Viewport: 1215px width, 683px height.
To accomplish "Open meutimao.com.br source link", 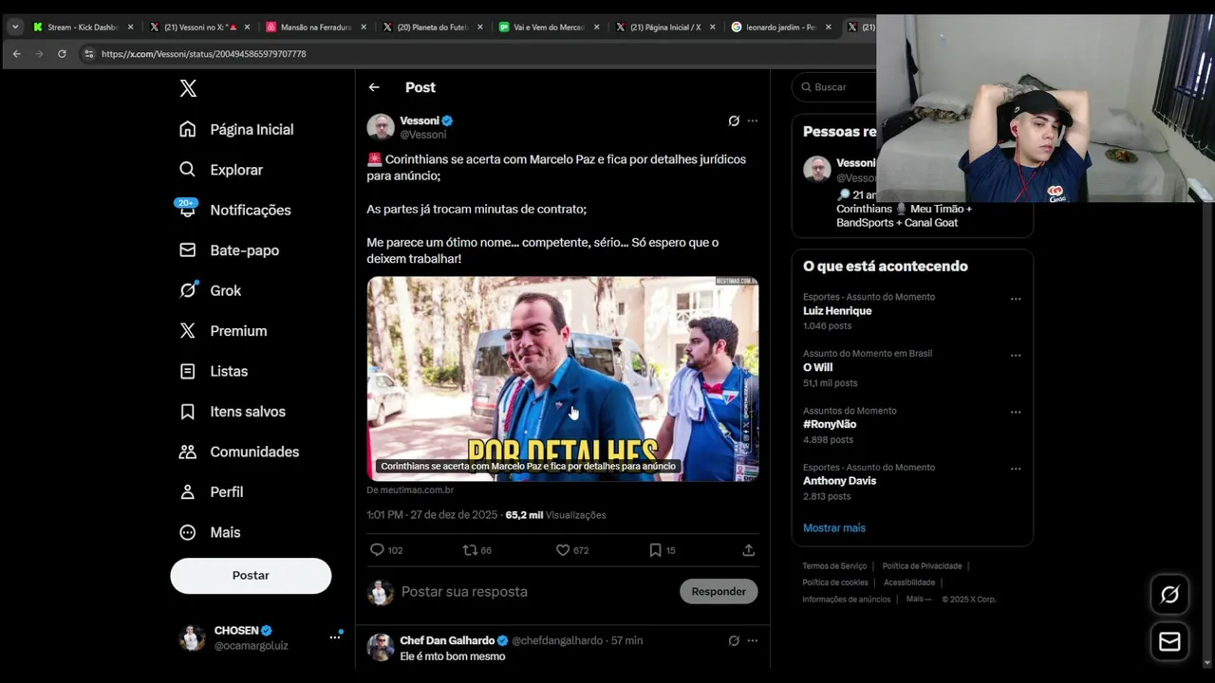I will 410,490.
